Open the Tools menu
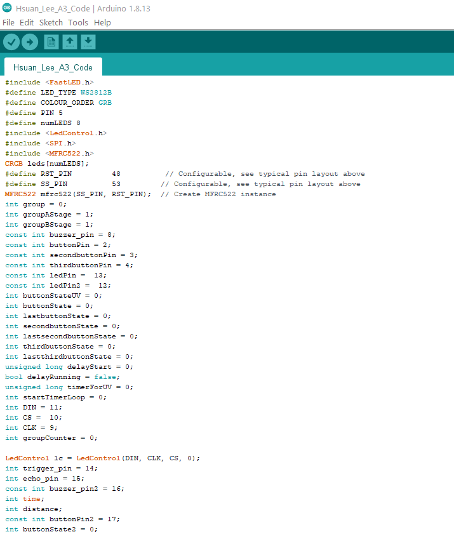 coord(78,23)
